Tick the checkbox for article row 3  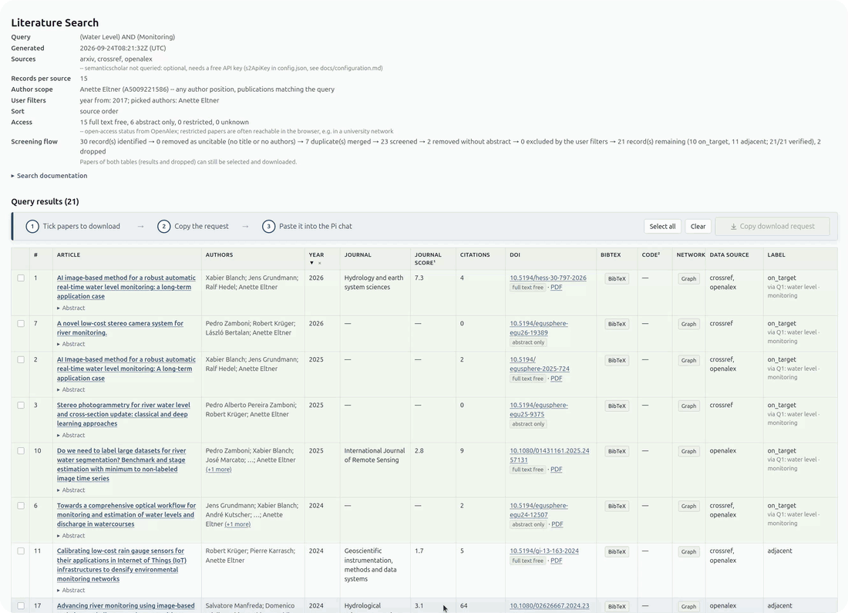(x=21, y=406)
